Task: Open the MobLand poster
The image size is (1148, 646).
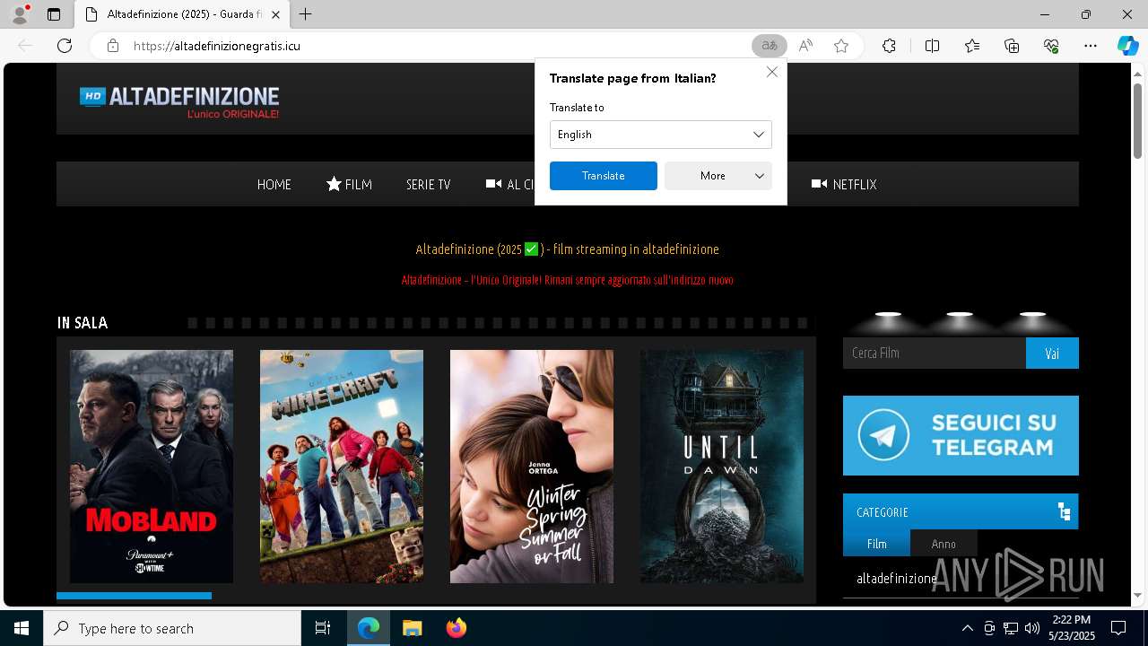Action: point(152,467)
